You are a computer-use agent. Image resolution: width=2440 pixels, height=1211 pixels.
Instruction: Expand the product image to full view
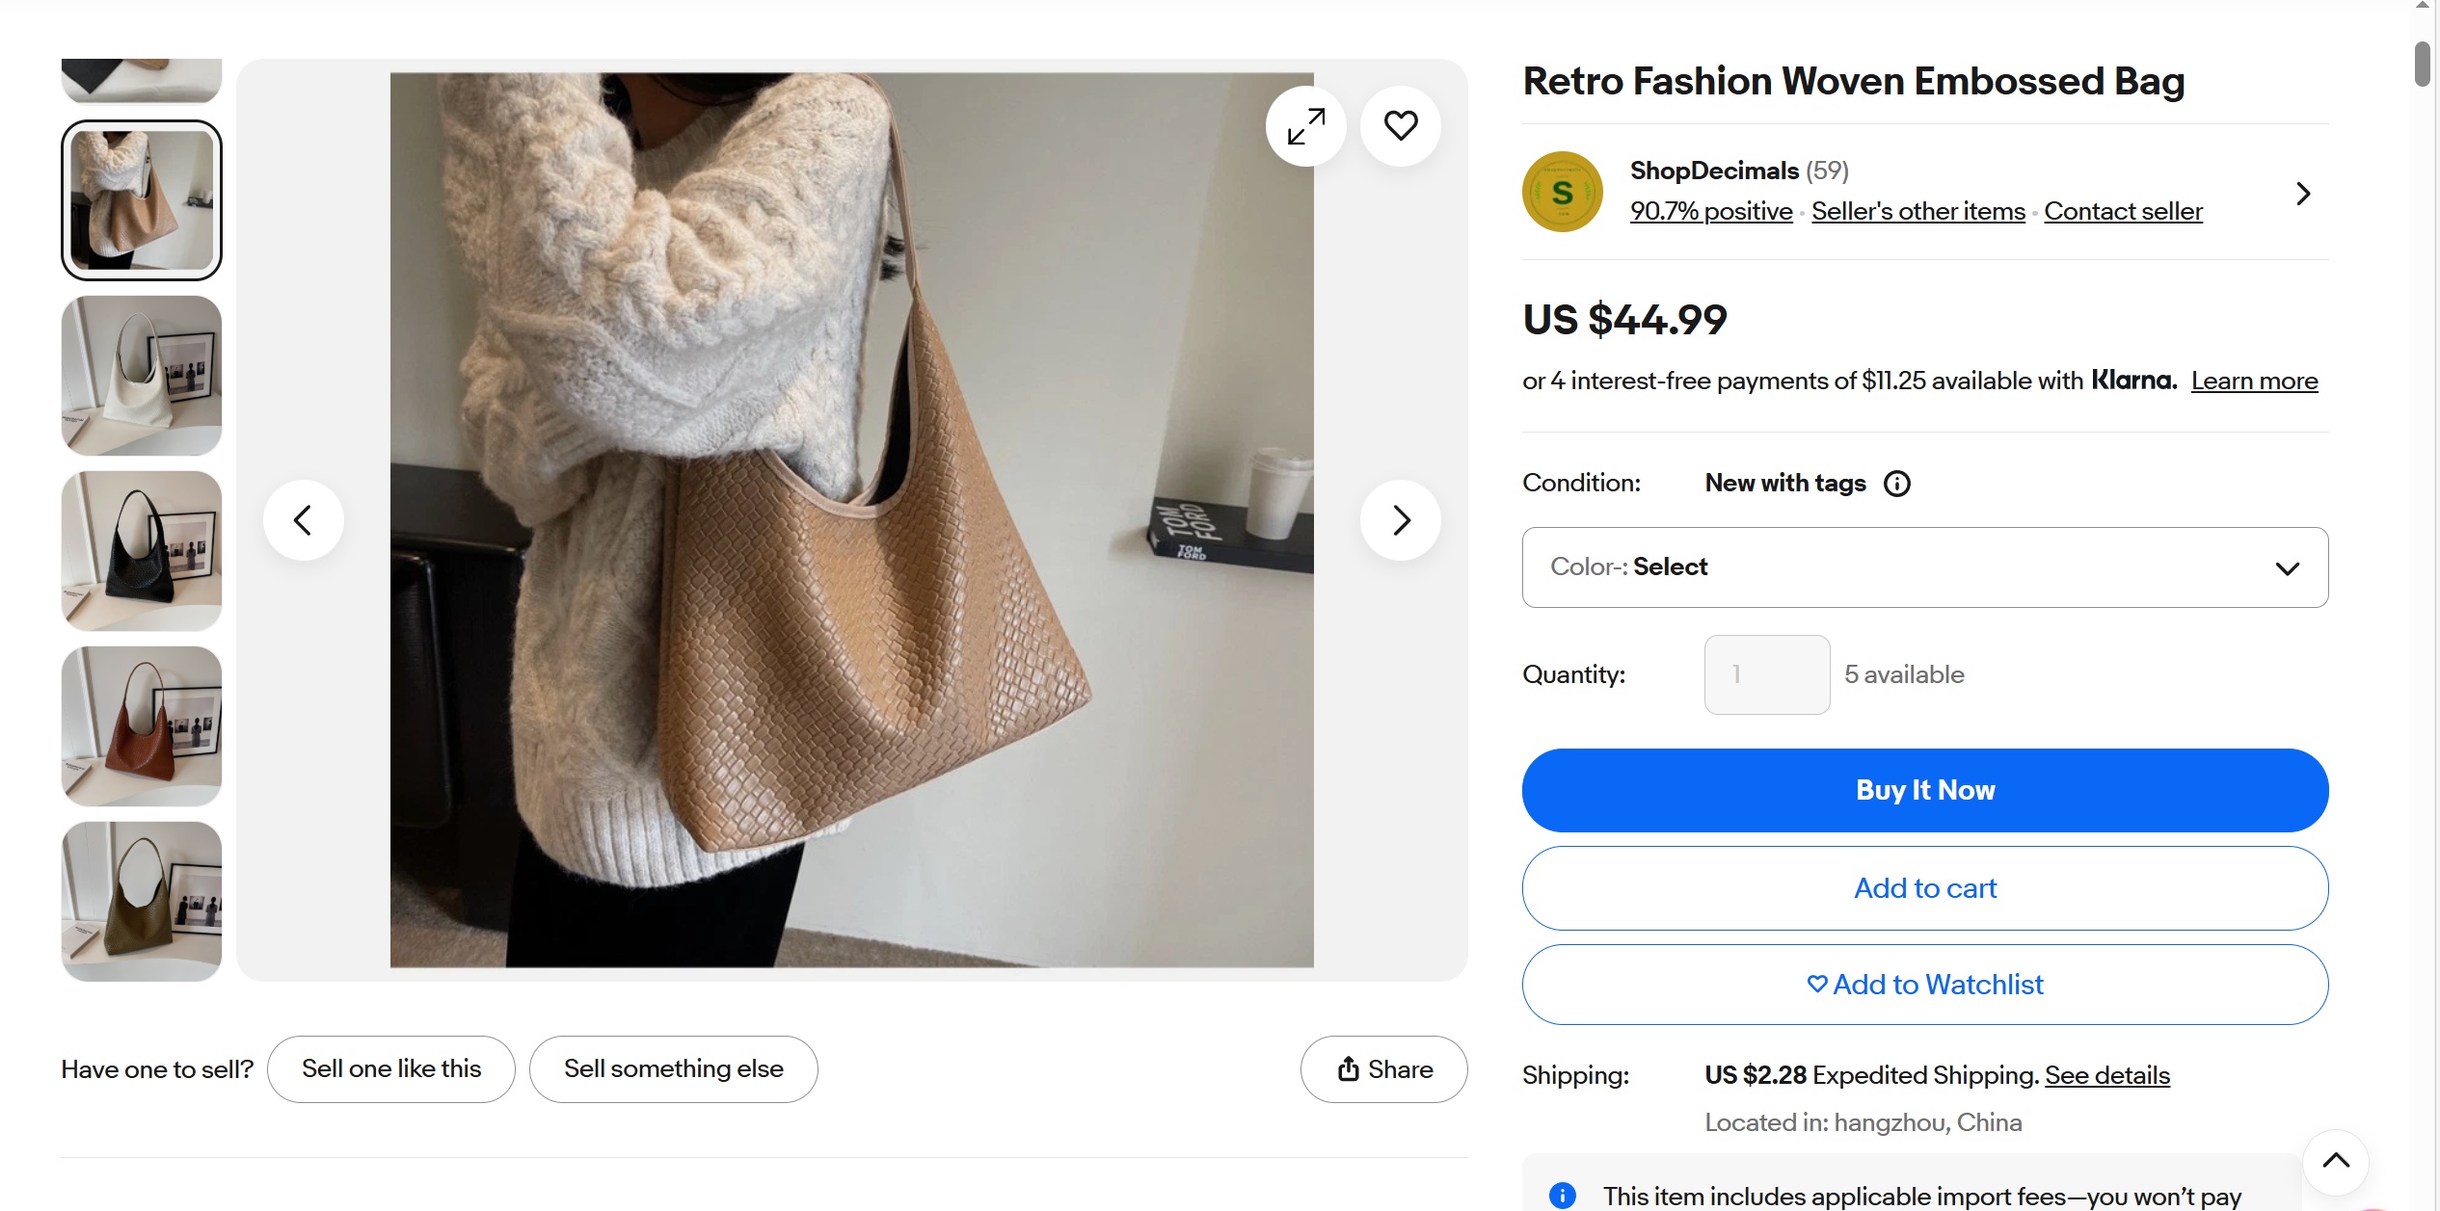click(x=1306, y=126)
